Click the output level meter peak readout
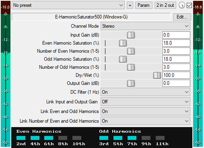The width and height of the screenshot is (204, 148). 198,7
